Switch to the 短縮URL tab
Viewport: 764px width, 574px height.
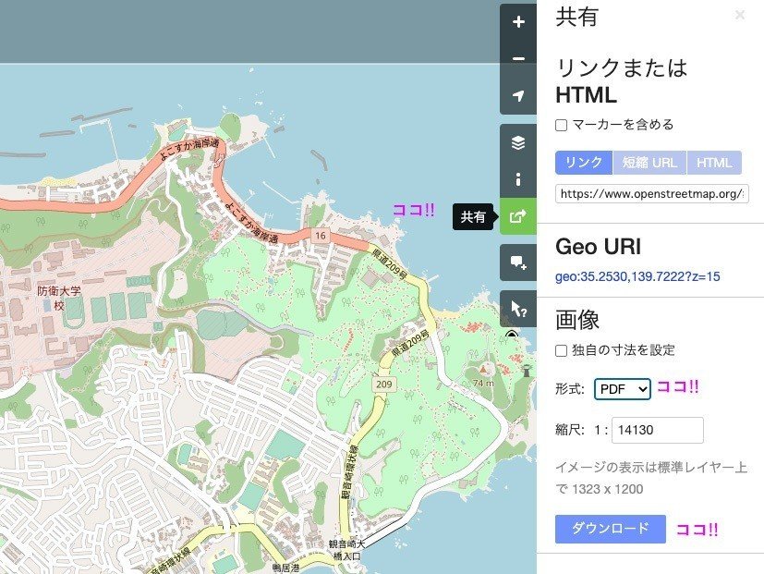point(648,162)
